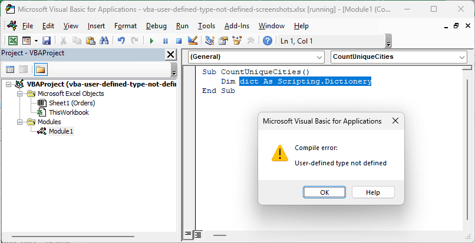Click toolbar options overflow arrow
This screenshot has width=475, height=243.
pyautogui.click(x=388, y=41)
